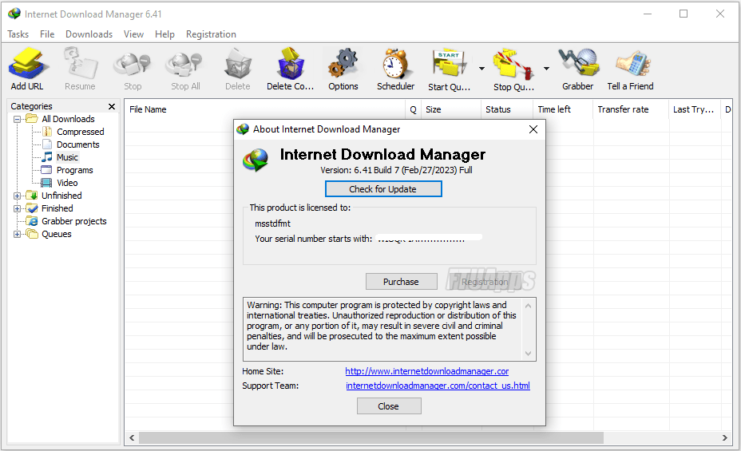Click the horizontal scrollbar thumb
Viewport: 741px width, 451px height.
[370, 437]
